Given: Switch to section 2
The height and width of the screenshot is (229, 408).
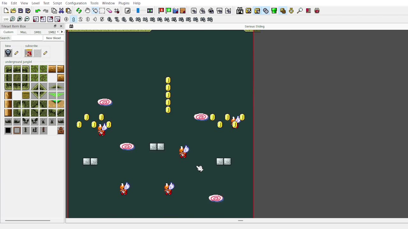Looking at the screenshot, I should click(x=81, y=19).
